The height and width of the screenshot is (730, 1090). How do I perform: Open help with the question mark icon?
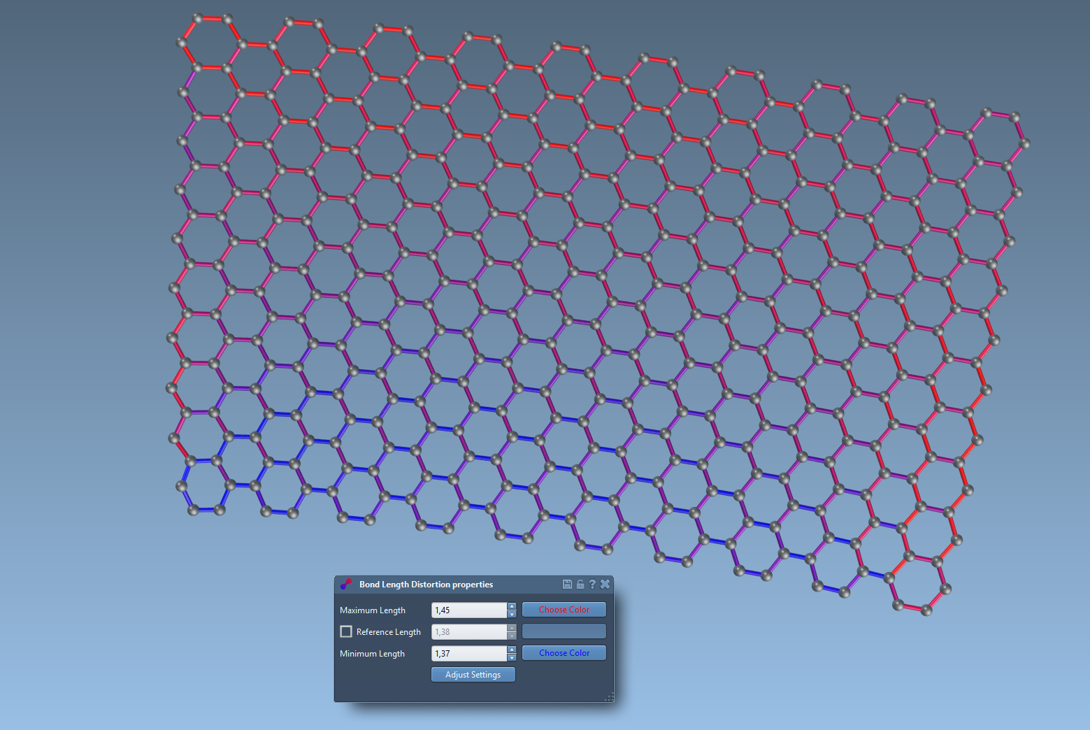592,584
